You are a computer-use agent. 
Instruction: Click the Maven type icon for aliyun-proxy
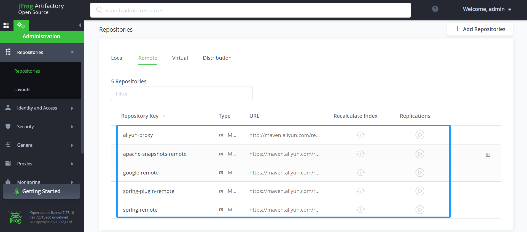221,135
